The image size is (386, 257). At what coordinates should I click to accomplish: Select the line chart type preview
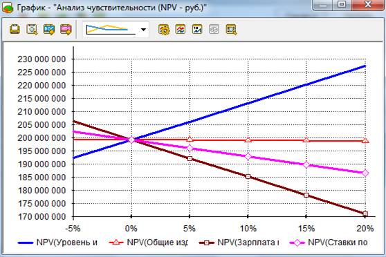coord(111,30)
